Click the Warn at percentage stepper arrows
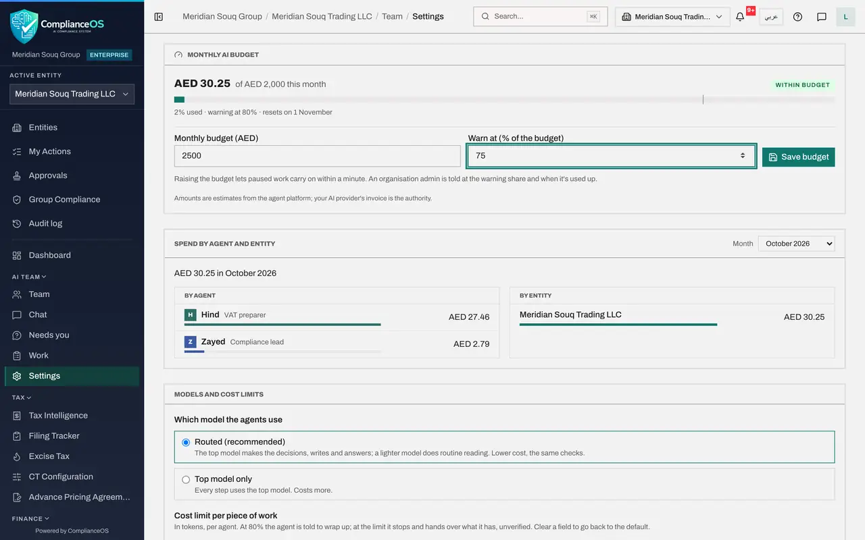This screenshot has height=540, width=865. tap(743, 156)
